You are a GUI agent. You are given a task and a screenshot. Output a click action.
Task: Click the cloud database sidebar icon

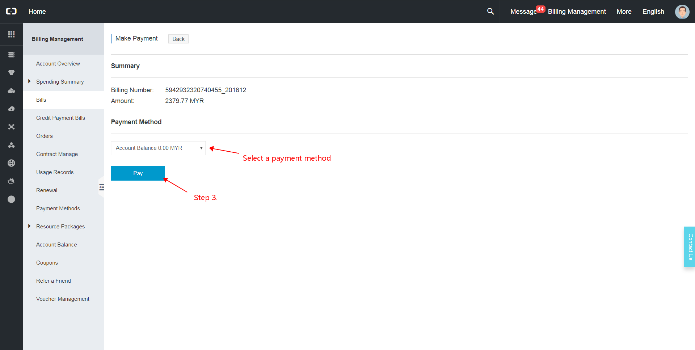coord(11,91)
